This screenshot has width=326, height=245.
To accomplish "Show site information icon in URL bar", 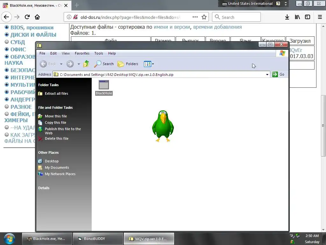I will coord(69,17).
